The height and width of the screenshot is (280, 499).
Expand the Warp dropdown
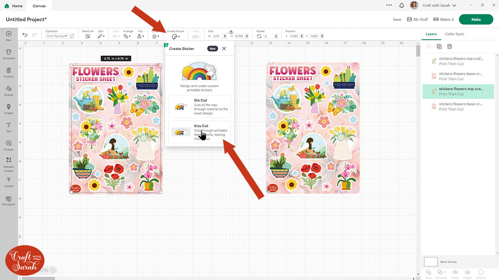click(197, 37)
